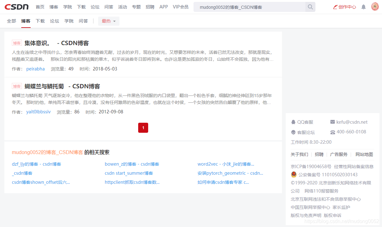This screenshot has width=382, height=227.
Task: Open the 蝴蝶兰与鳞托菊 - CSDN博客 result
Action: [x=62, y=86]
